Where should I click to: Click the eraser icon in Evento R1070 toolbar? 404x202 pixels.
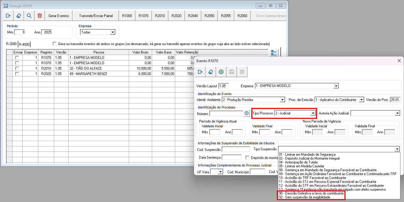(x=211, y=72)
